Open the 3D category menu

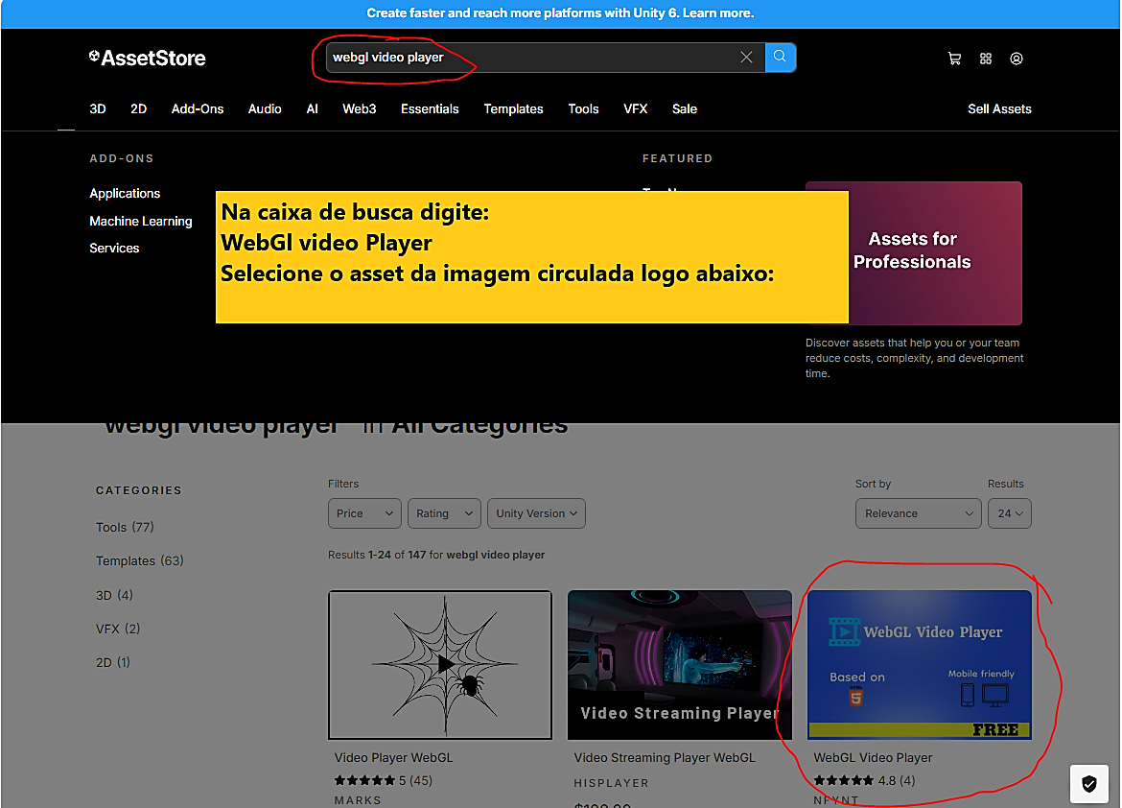[97, 108]
